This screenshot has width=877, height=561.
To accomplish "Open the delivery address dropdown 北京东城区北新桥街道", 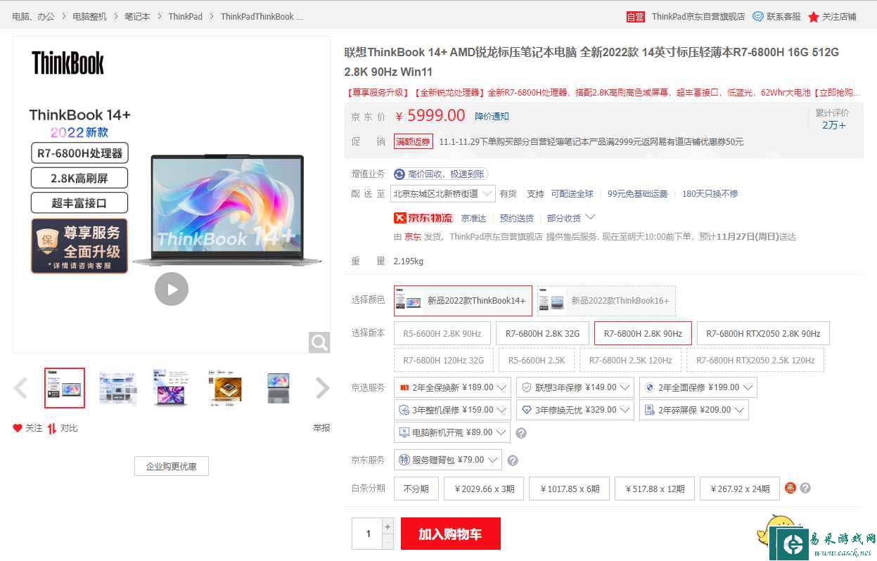I will click(442, 193).
